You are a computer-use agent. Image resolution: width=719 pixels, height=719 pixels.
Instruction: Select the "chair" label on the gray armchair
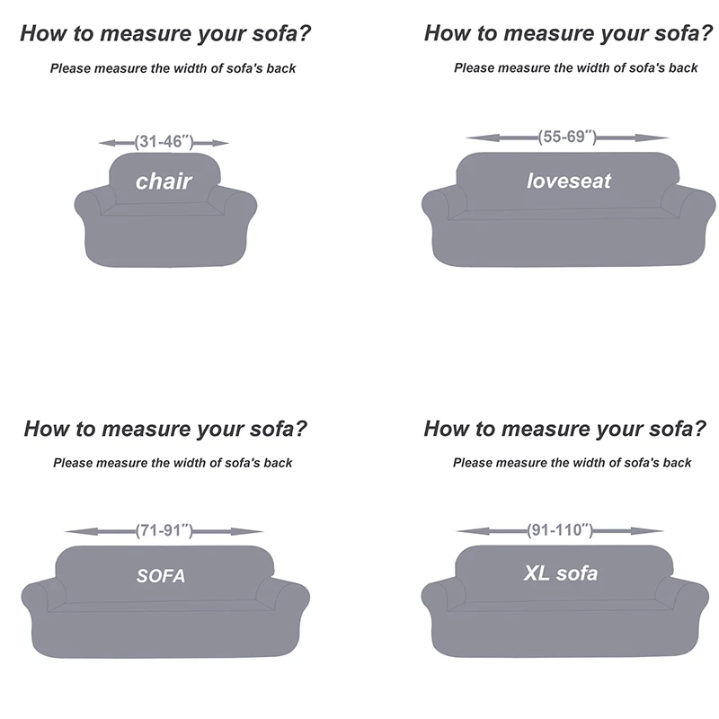coord(164,182)
